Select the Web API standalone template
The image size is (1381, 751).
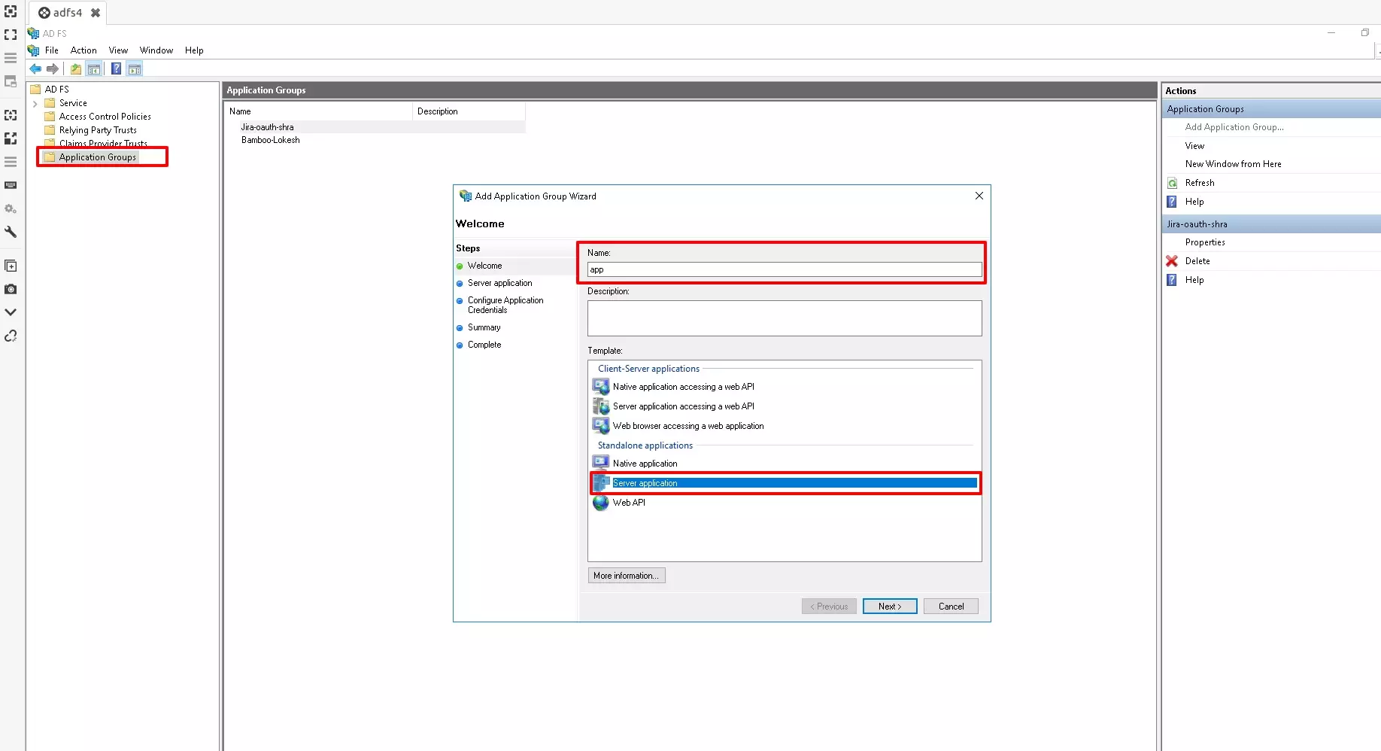pyautogui.click(x=629, y=503)
